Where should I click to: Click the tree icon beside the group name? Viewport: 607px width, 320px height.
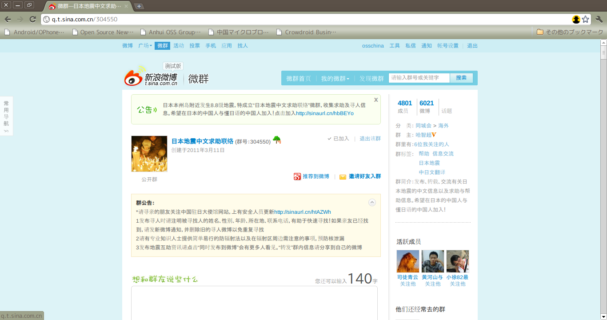tap(277, 140)
